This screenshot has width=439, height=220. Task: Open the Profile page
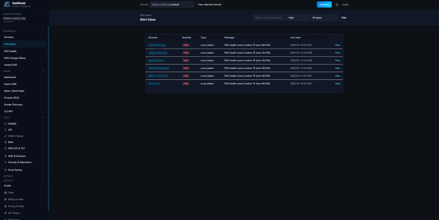tap(24, 186)
